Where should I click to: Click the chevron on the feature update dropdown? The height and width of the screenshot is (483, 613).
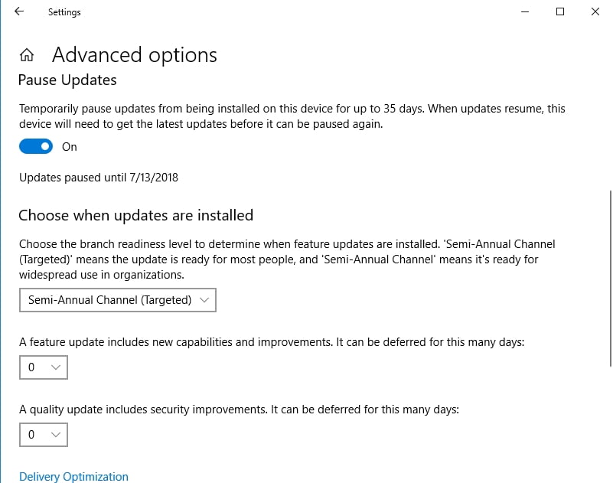(56, 367)
